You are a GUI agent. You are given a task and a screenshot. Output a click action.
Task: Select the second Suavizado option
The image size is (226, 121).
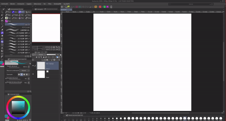(x=21, y=74)
